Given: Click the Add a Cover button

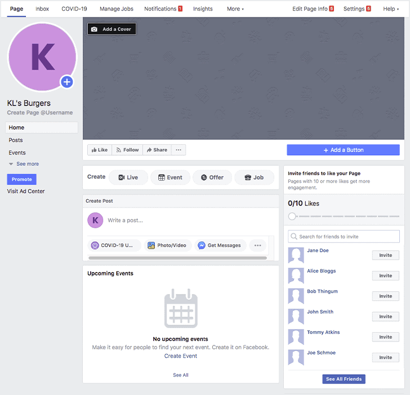Looking at the screenshot, I should [112, 29].
